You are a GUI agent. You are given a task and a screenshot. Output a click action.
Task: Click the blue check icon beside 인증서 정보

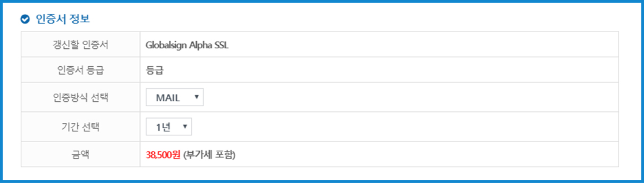click(25, 19)
